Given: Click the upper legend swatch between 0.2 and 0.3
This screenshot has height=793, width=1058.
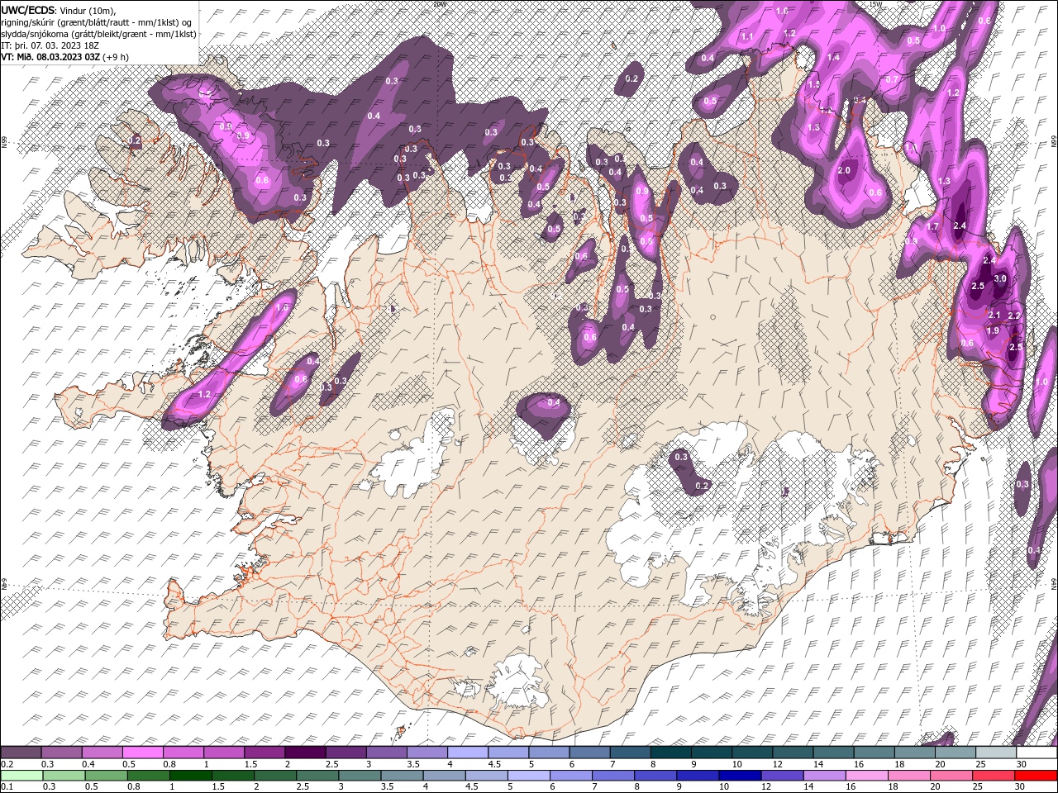Looking at the screenshot, I should coord(21,753).
